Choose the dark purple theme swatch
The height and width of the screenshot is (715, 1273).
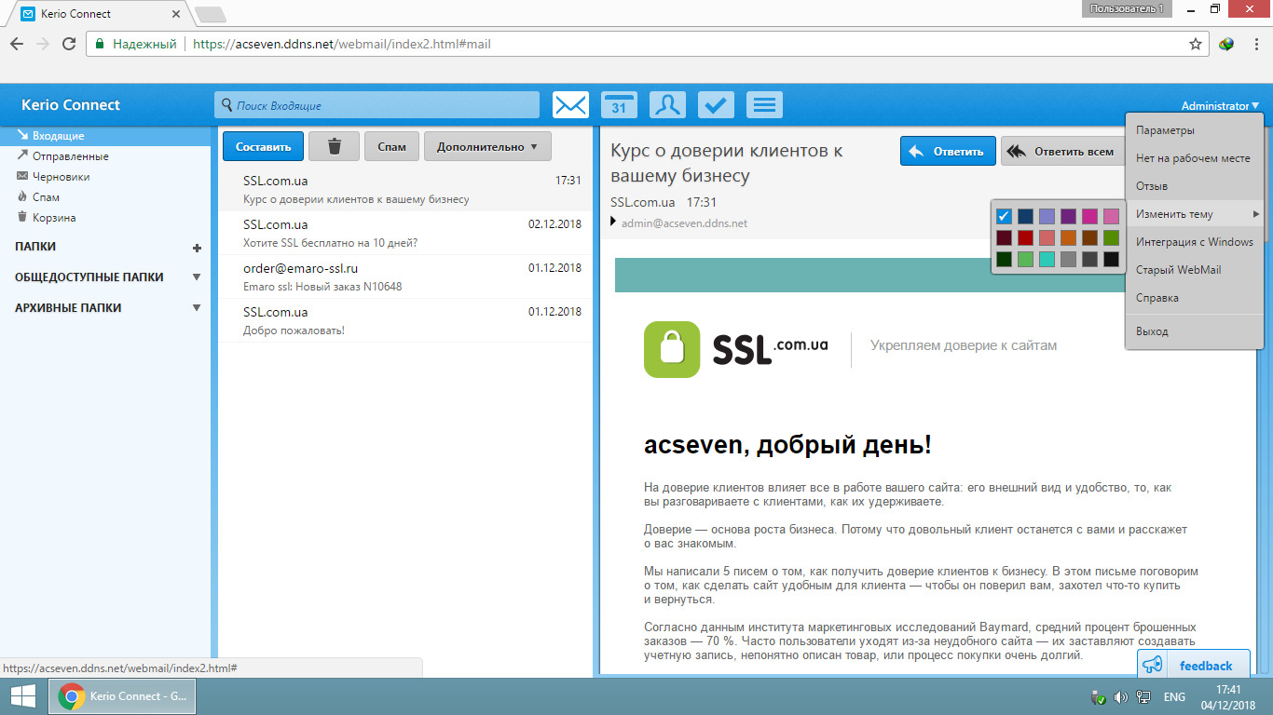tap(1068, 216)
